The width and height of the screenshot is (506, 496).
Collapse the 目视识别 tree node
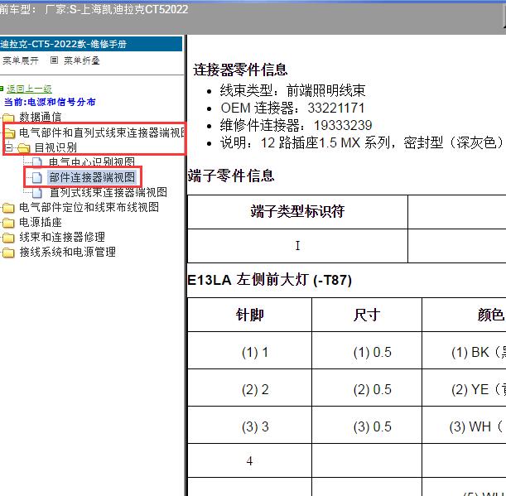pyautogui.click(x=9, y=147)
